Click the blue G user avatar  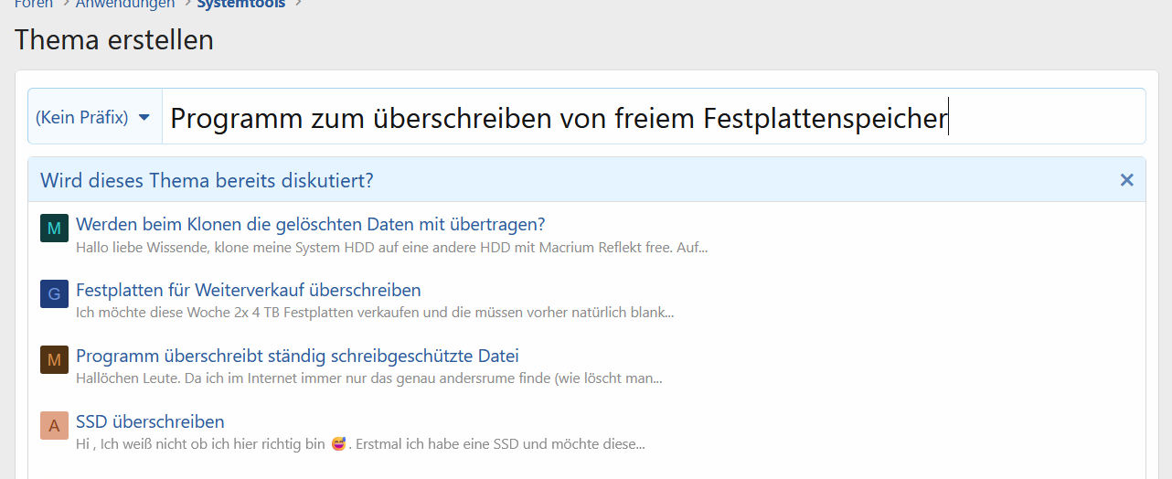[54, 293]
